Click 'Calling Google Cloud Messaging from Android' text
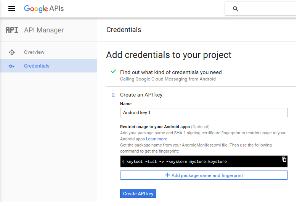Image resolution: width=297 pixels, height=206 pixels. pos(168,79)
